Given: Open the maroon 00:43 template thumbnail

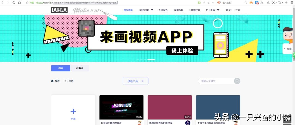Looking at the screenshot, I should tap(170, 107).
